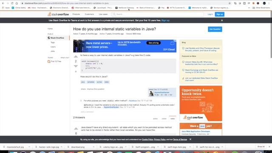
Task: Click the Sign up button in header
Action: click(x=219, y=14)
